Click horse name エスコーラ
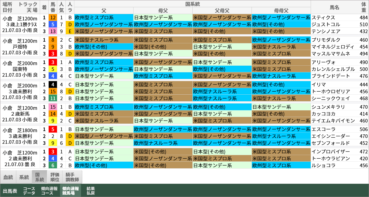The height and width of the screenshot is (197, 369). click(x=323, y=129)
